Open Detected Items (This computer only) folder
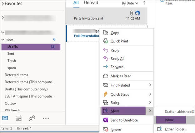195x133 pixels. (x=29, y=82)
